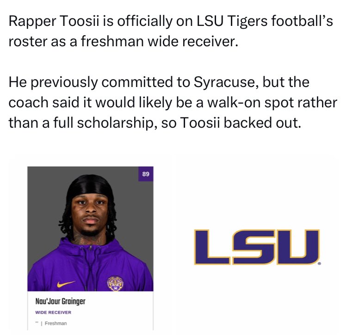Select the WIDE RECEIVER position label
The height and width of the screenshot is (335, 347).
[x=53, y=312]
